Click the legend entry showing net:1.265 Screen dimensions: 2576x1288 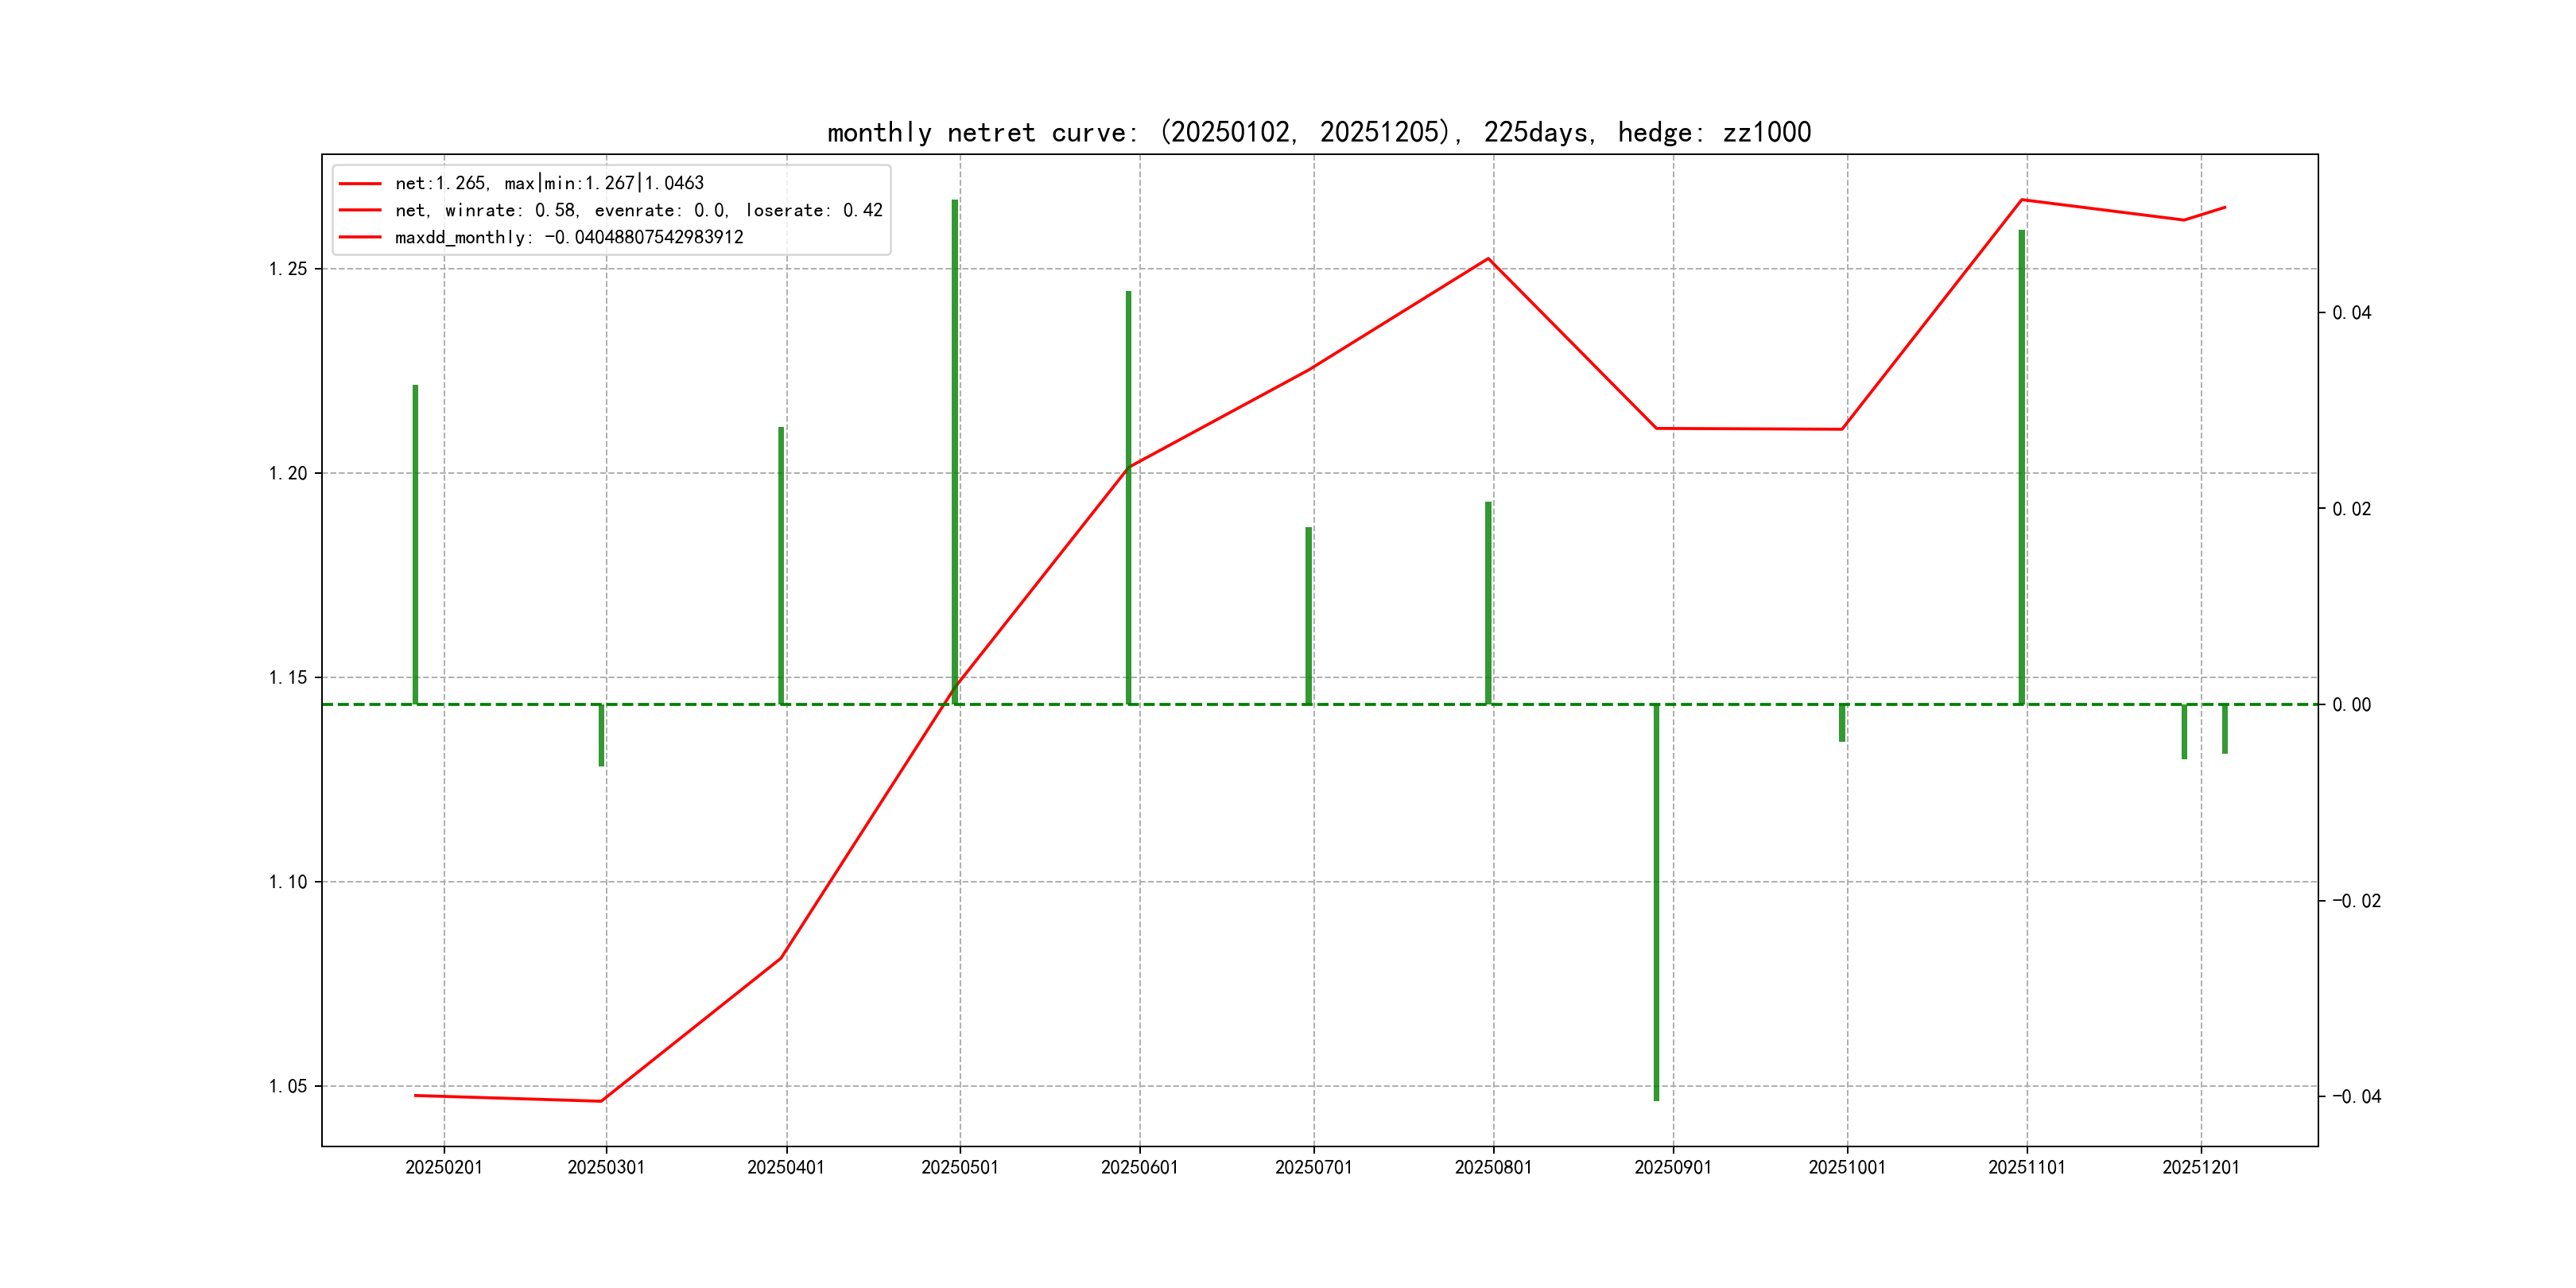pyautogui.click(x=549, y=183)
